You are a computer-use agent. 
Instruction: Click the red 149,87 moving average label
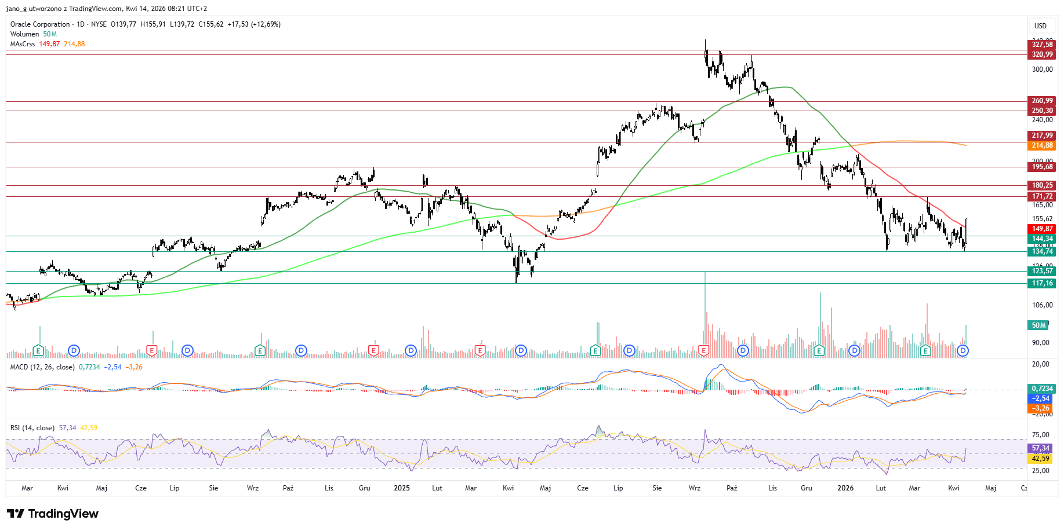[1042, 229]
